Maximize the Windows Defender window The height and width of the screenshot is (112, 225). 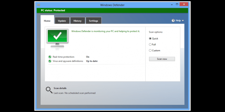tap(177, 4)
